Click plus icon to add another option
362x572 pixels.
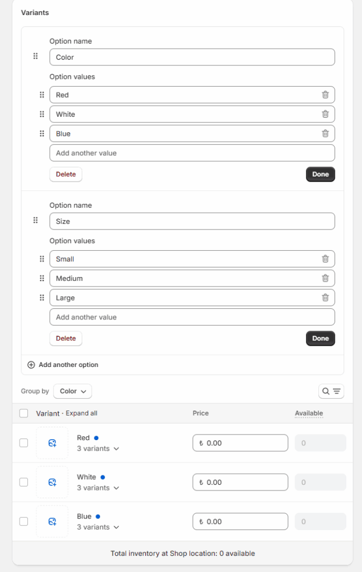[x=31, y=365]
